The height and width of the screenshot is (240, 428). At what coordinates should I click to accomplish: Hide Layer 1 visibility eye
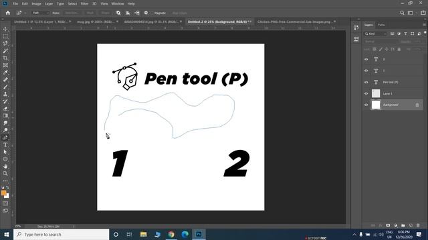tap(366, 93)
